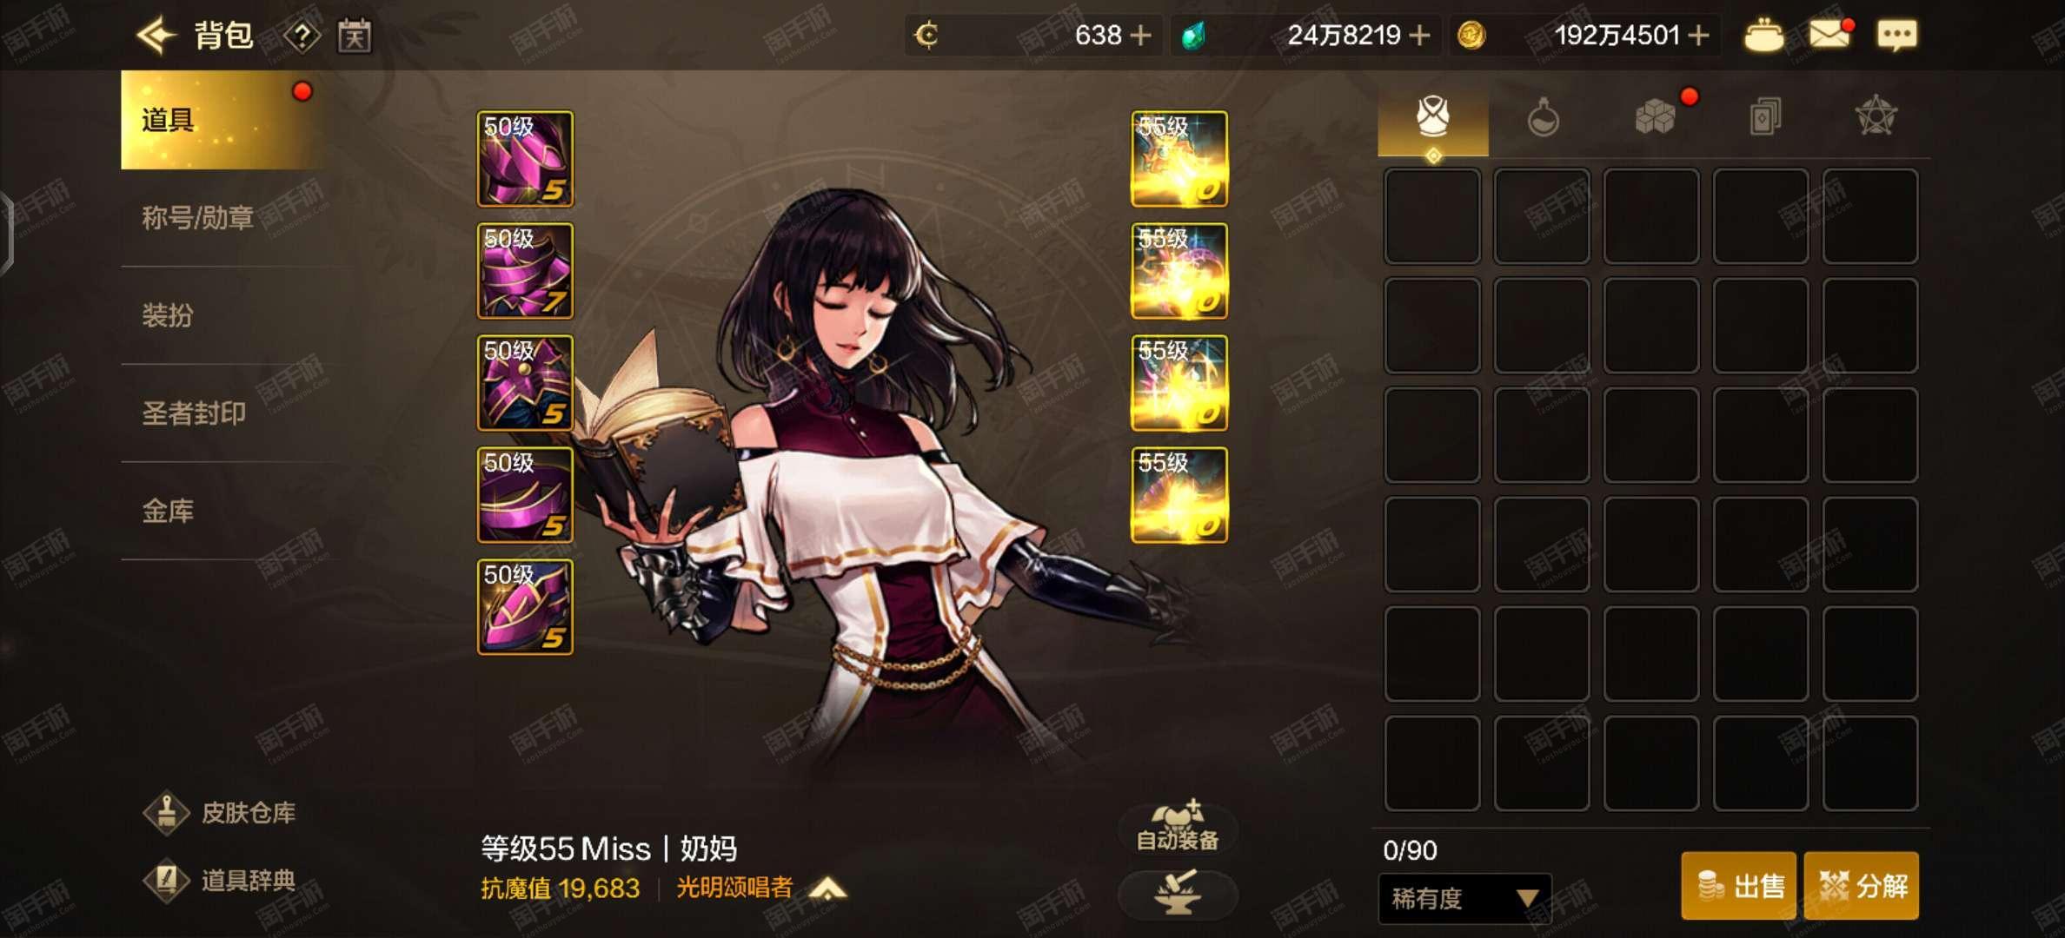The width and height of the screenshot is (2065, 938).
Task: Click the 分解 disassemble button
Action: click(x=1861, y=886)
